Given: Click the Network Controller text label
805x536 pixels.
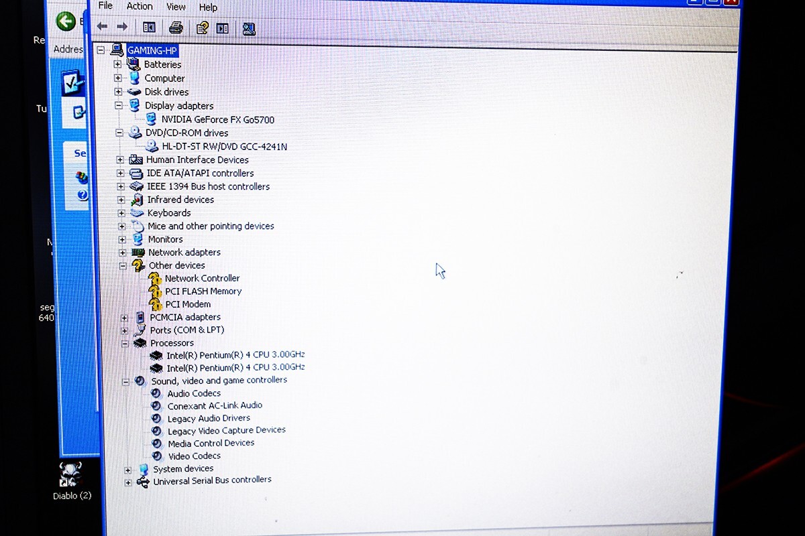Looking at the screenshot, I should pos(202,278).
